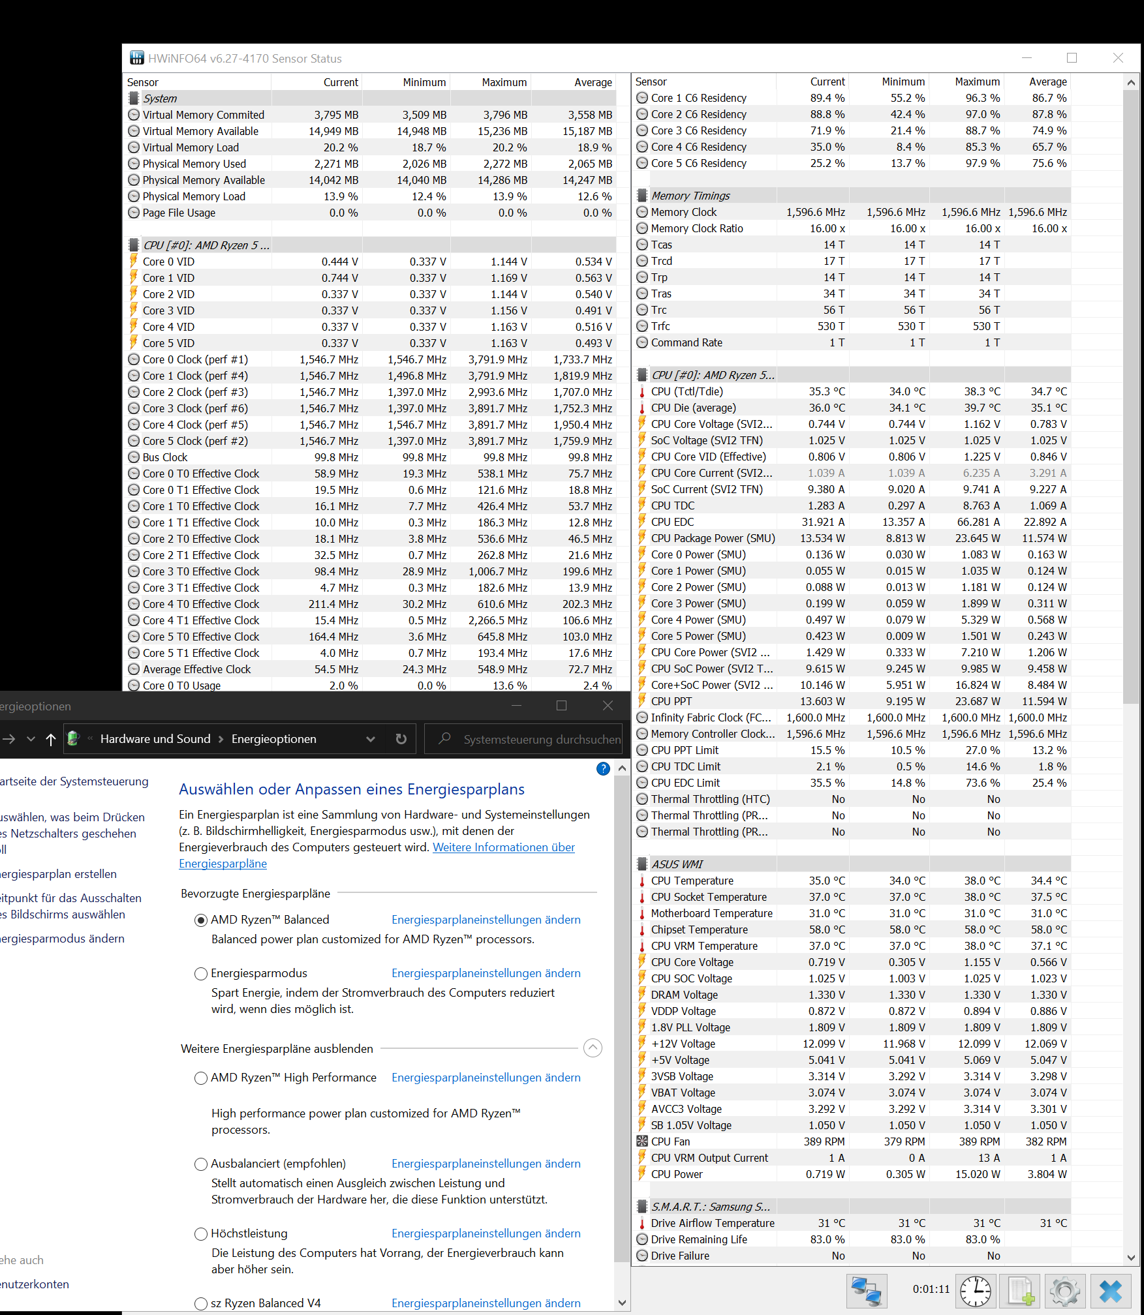Click the chevron after Hardware und Sound

click(221, 739)
